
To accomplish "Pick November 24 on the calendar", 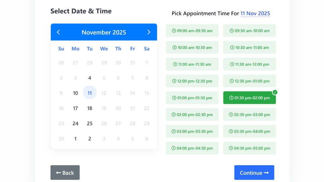I will (75, 123).
